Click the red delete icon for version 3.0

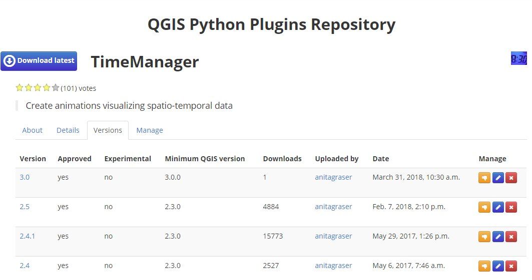[x=511, y=178]
